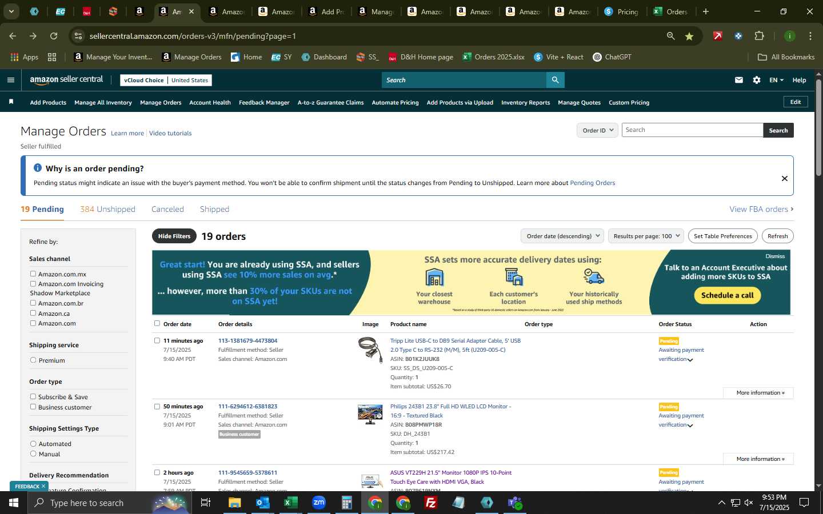This screenshot has width=823, height=514.
Task: Click the USB-C serial adapter cable thumbnail
Action: point(370,350)
